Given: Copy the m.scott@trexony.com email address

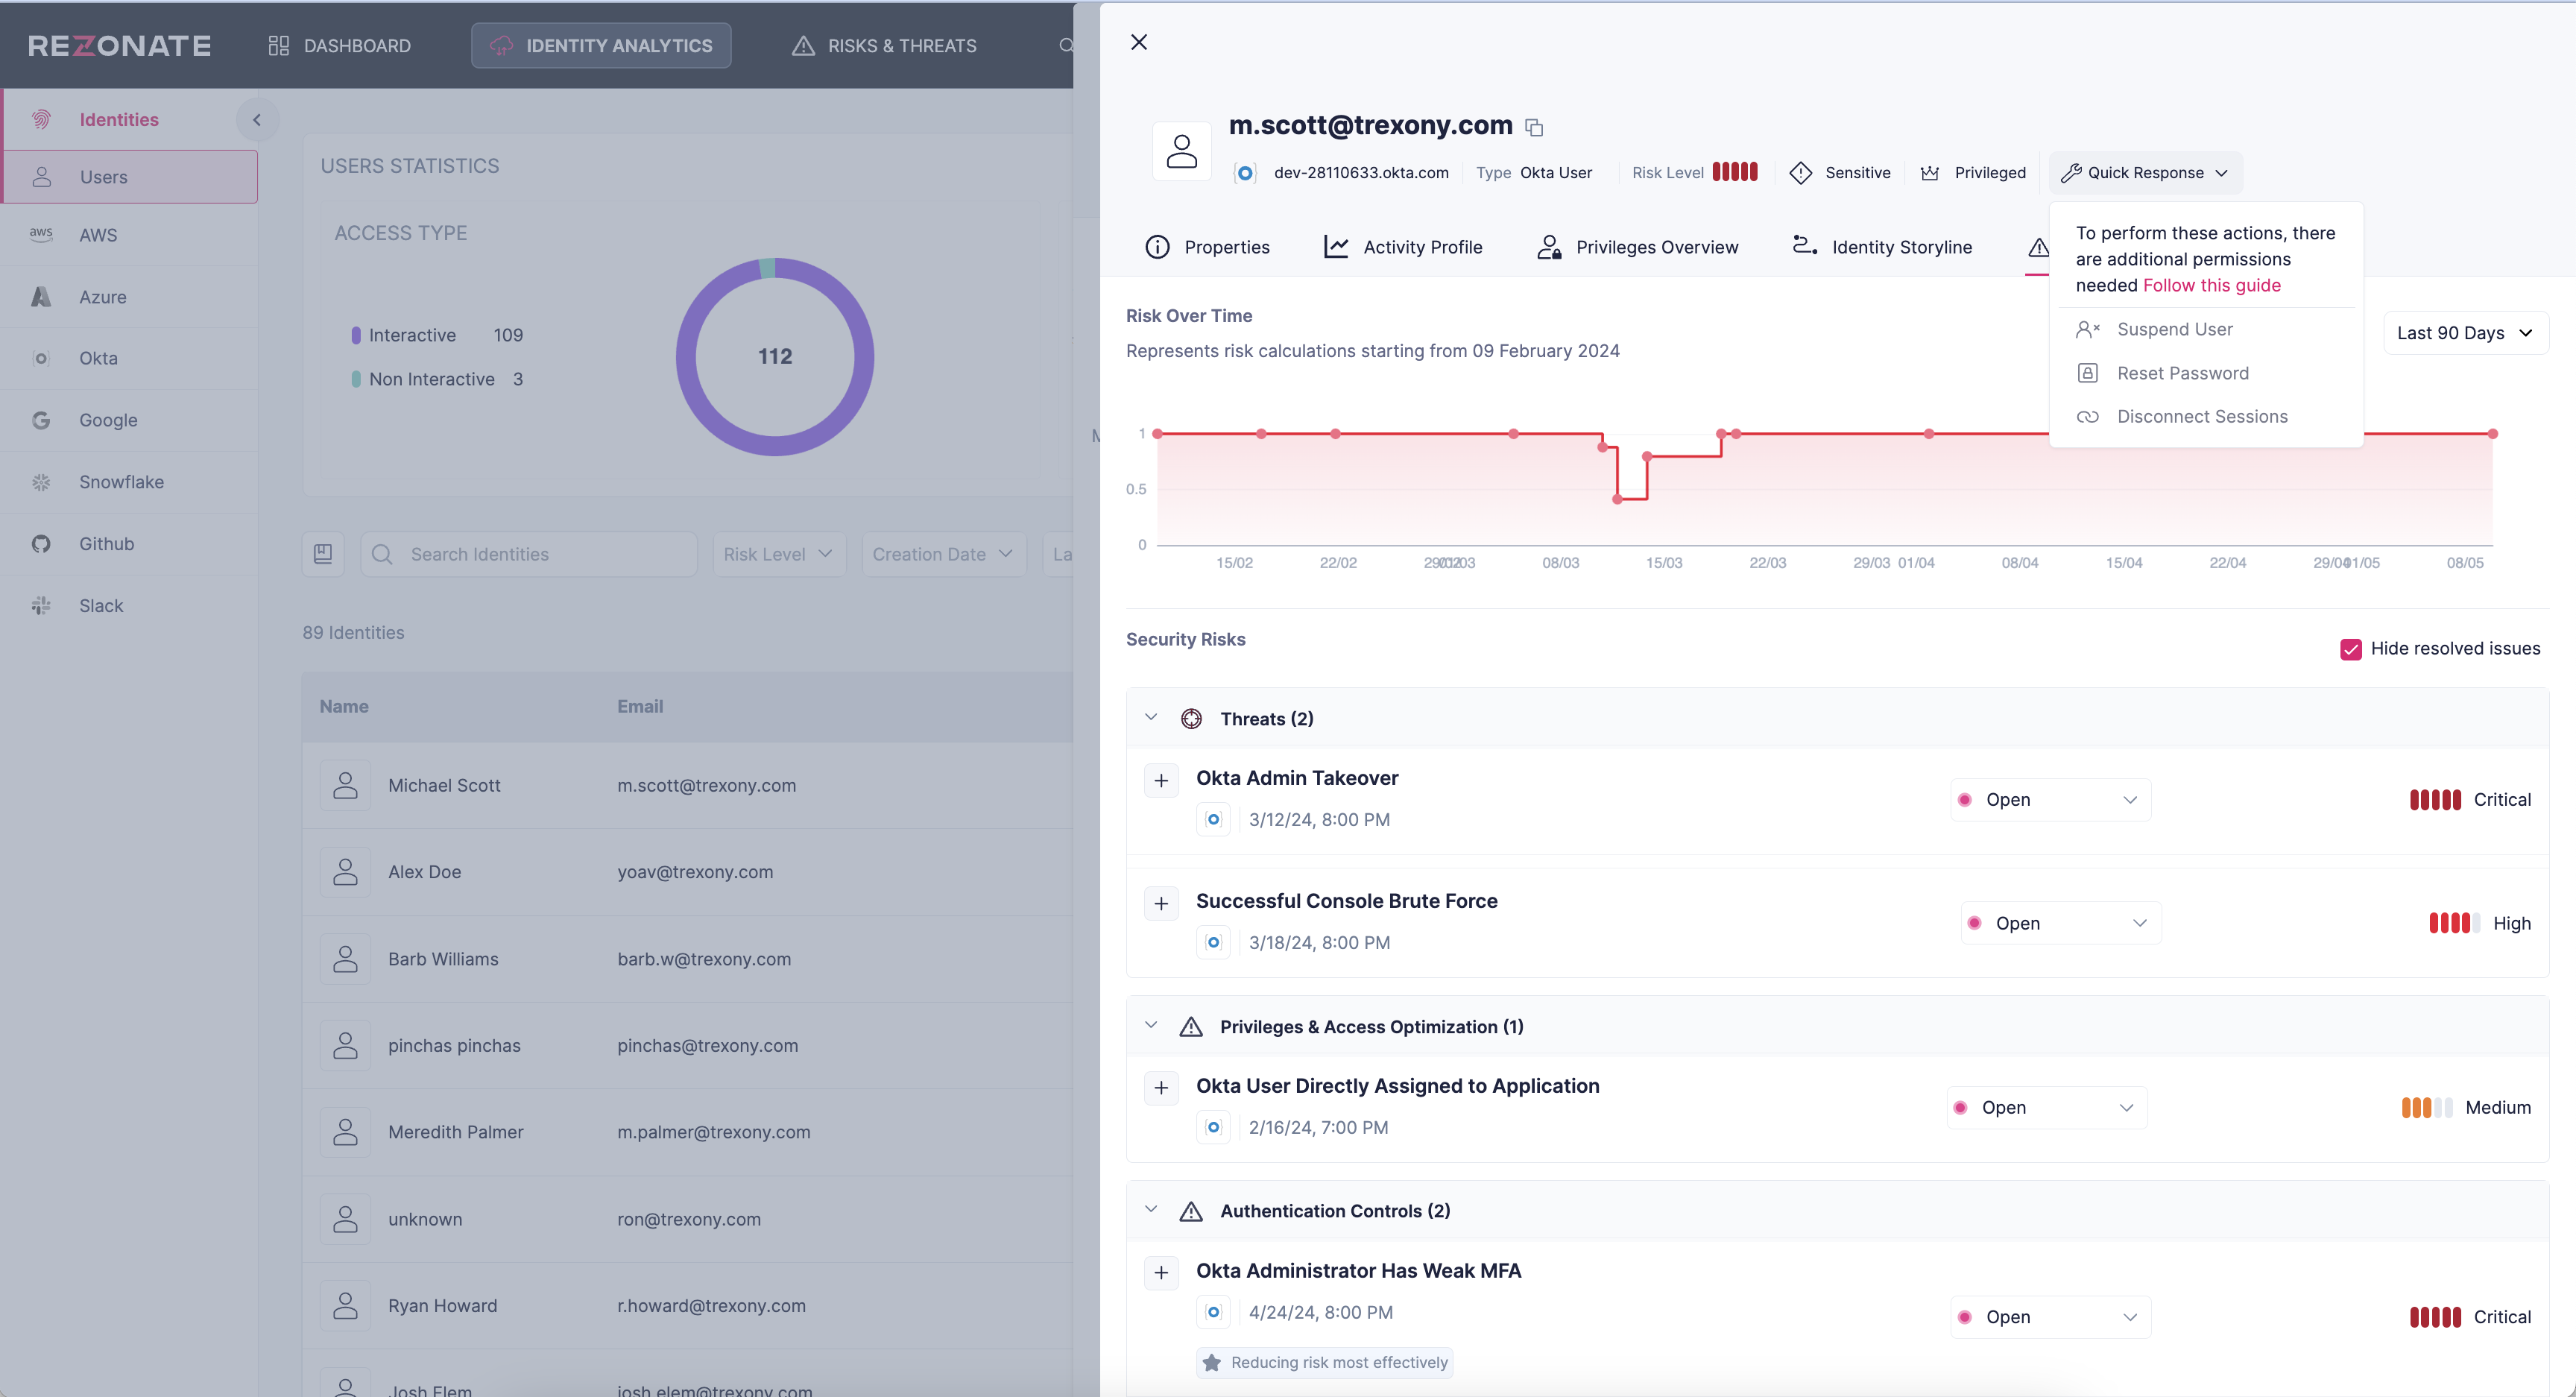Looking at the screenshot, I should coord(1535,127).
